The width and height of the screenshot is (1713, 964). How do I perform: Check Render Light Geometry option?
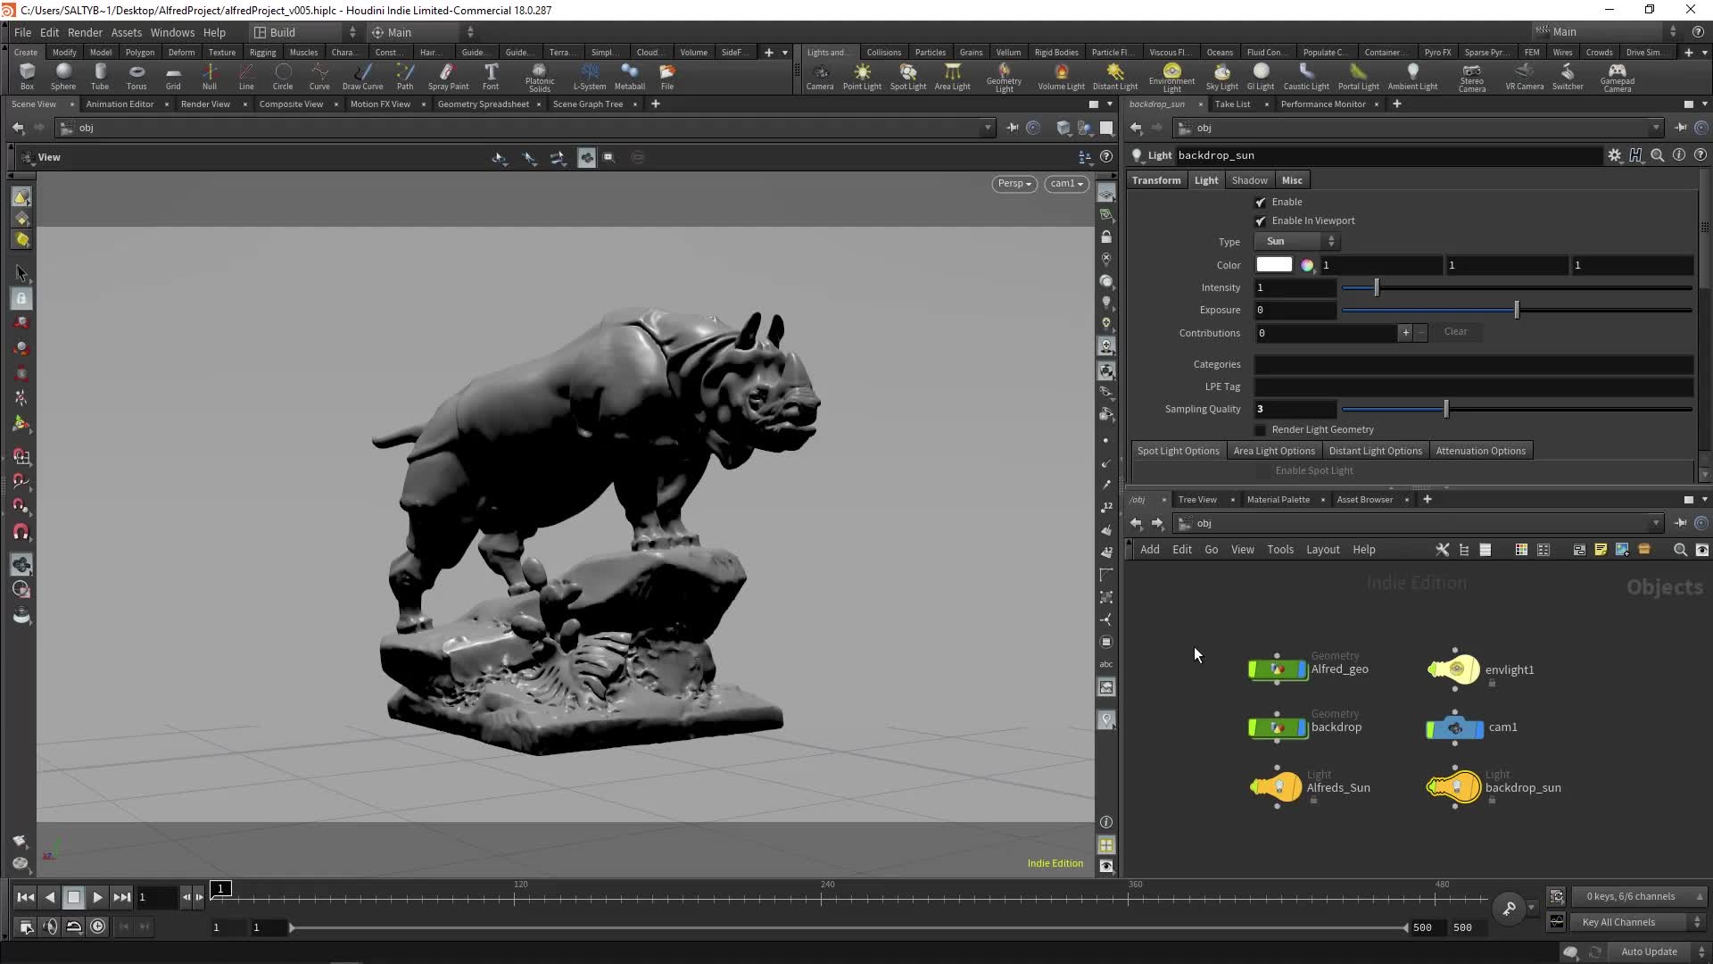pos(1261,430)
